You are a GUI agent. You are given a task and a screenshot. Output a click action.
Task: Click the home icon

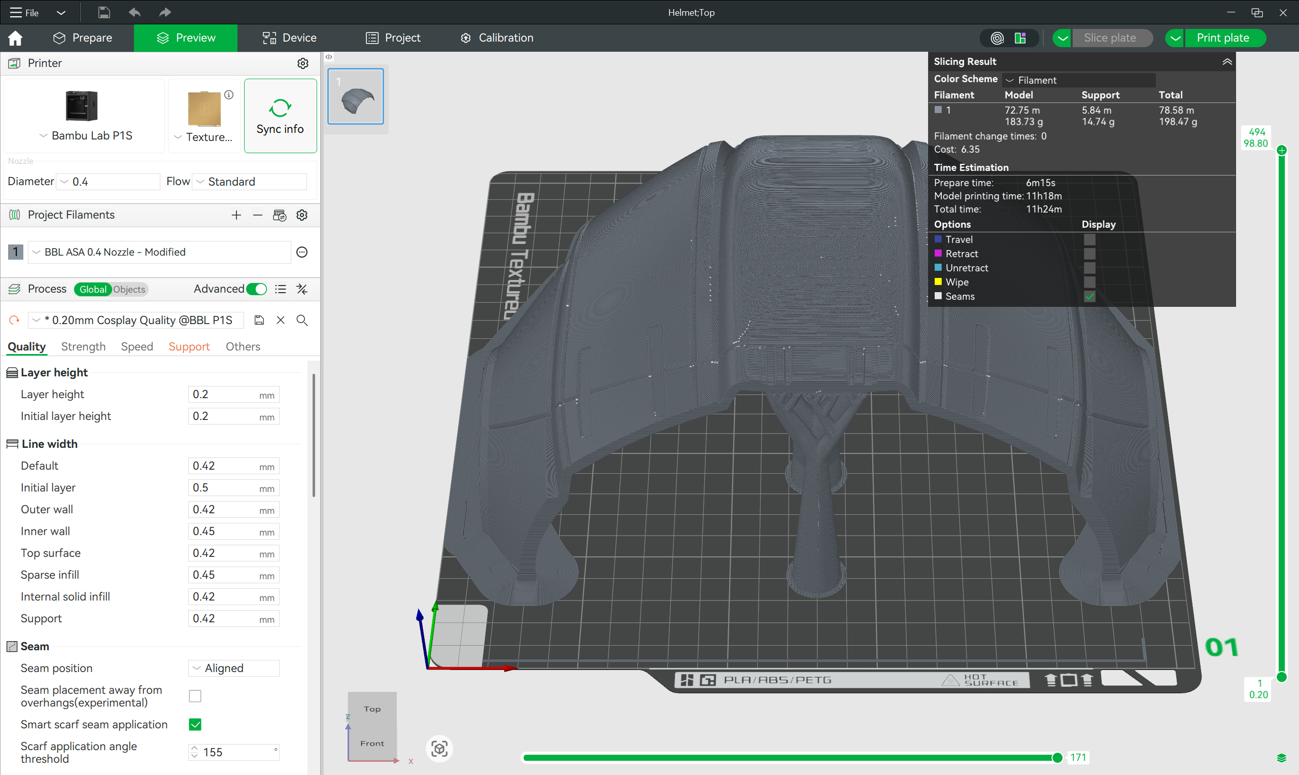15,38
